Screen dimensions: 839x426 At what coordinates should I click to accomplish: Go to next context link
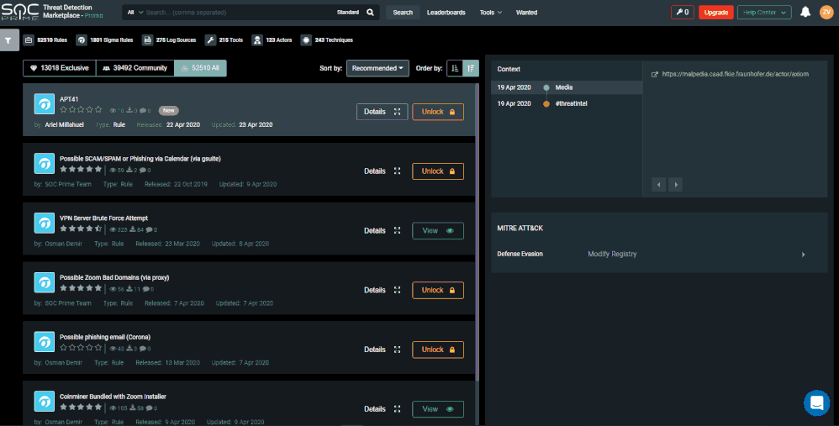[x=676, y=184]
